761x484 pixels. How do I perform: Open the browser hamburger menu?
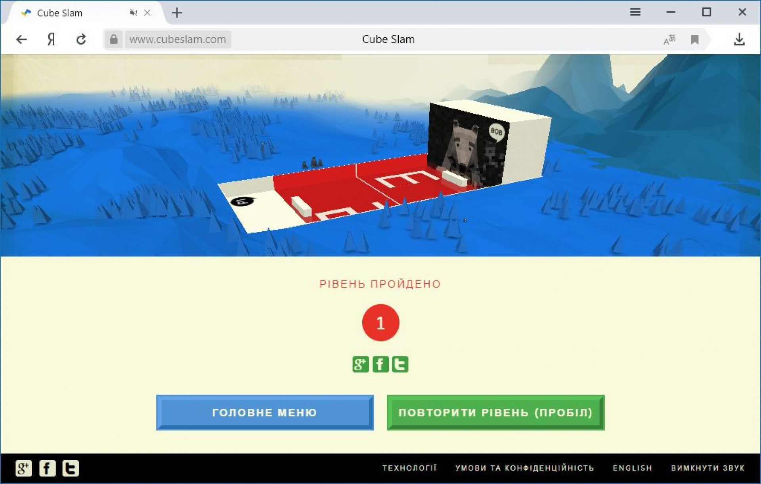(635, 12)
